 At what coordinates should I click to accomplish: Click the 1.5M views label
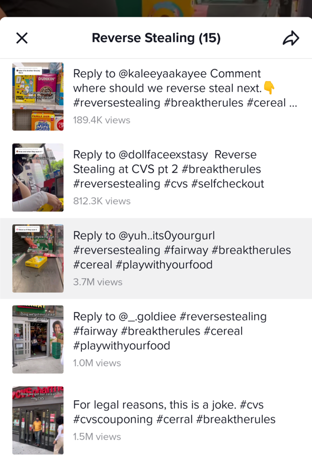pos(97,437)
